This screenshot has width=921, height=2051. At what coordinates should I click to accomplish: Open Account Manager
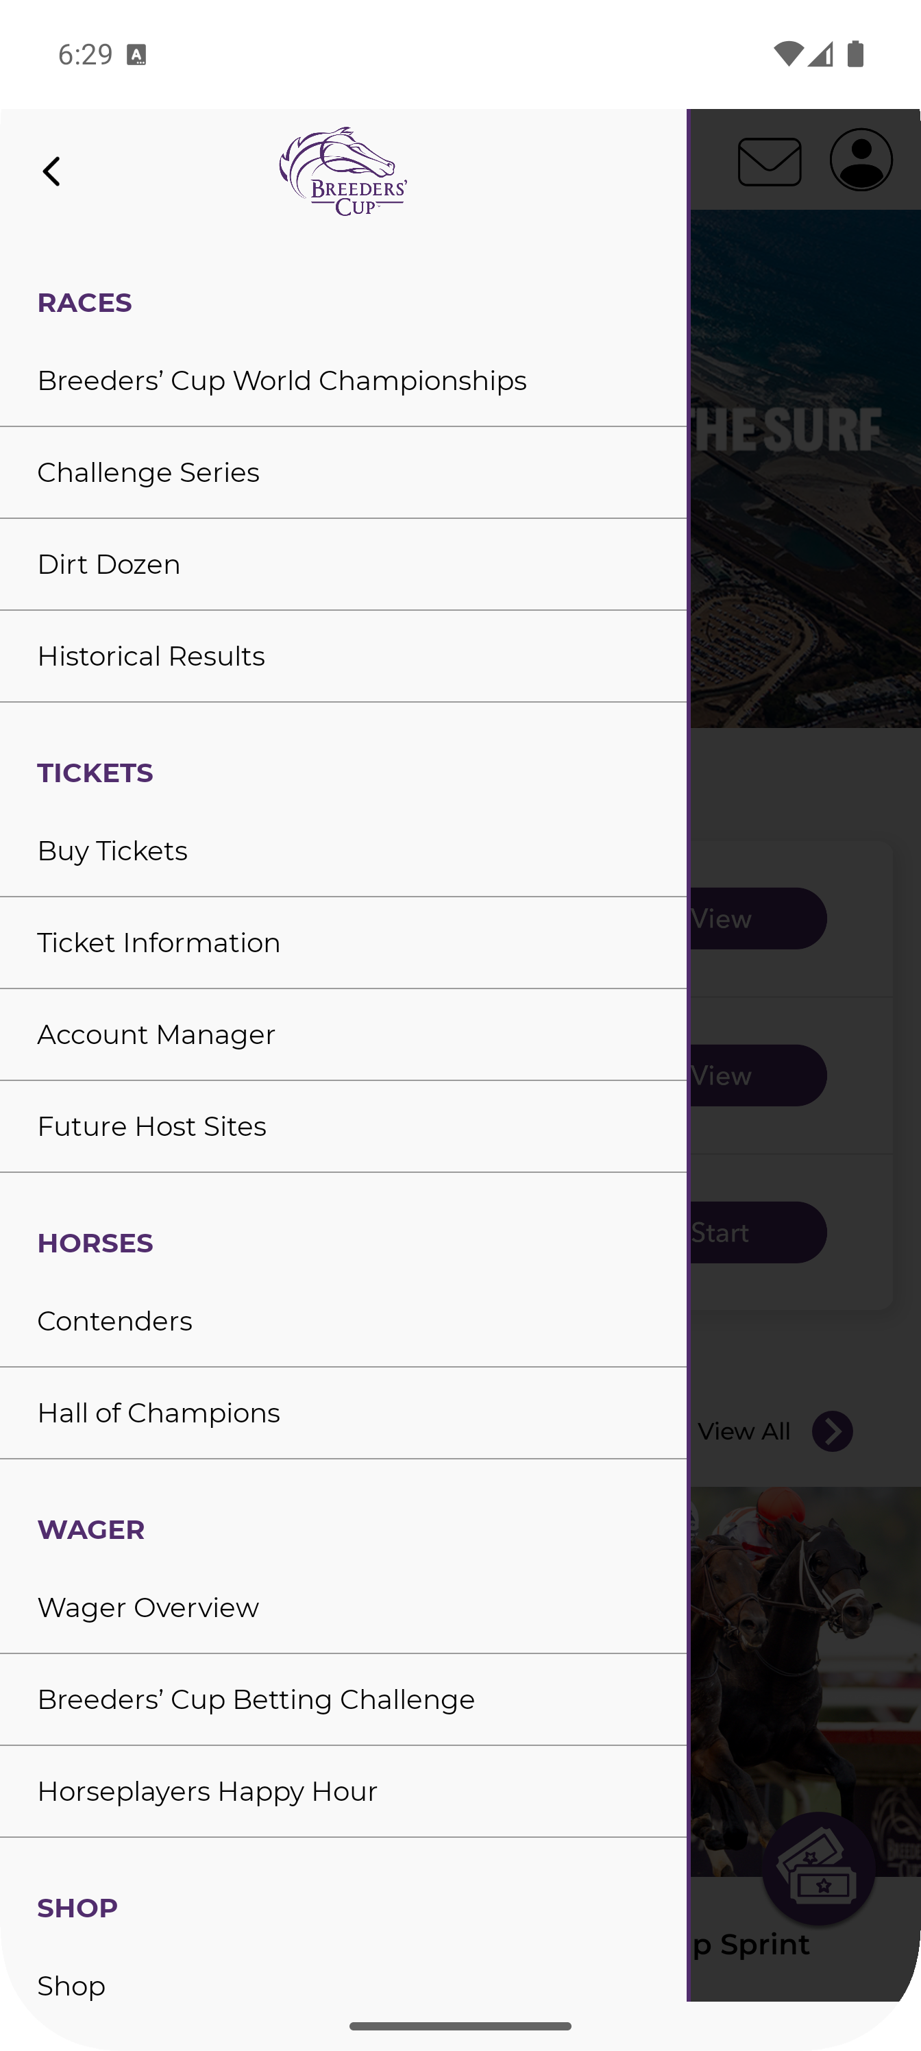(x=157, y=1035)
